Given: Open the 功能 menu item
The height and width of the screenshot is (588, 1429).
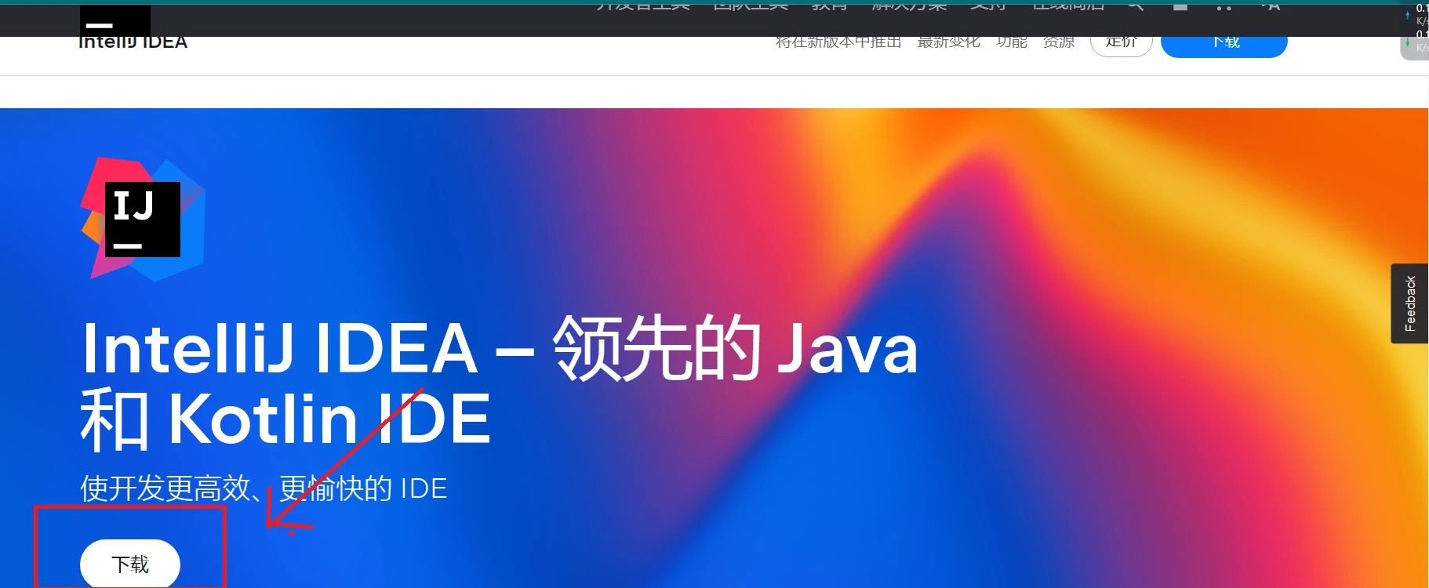Looking at the screenshot, I should coord(1011,43).
